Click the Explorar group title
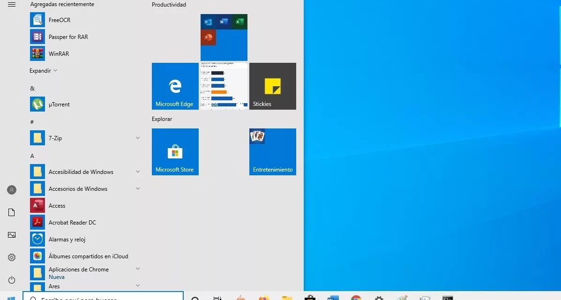The height and width of the screenshot is (300, 561). pyautogui.click(x=162, y=119)
